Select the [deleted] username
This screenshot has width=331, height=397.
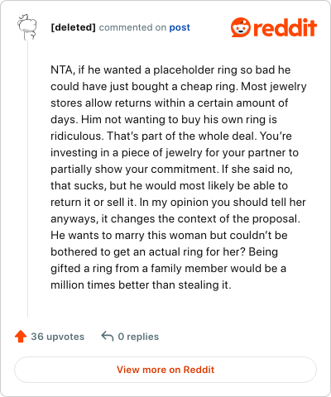tap(73, 27)
